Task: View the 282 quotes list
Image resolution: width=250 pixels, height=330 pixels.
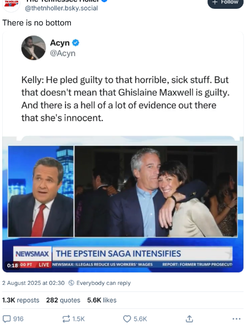Action: (63, 300)
